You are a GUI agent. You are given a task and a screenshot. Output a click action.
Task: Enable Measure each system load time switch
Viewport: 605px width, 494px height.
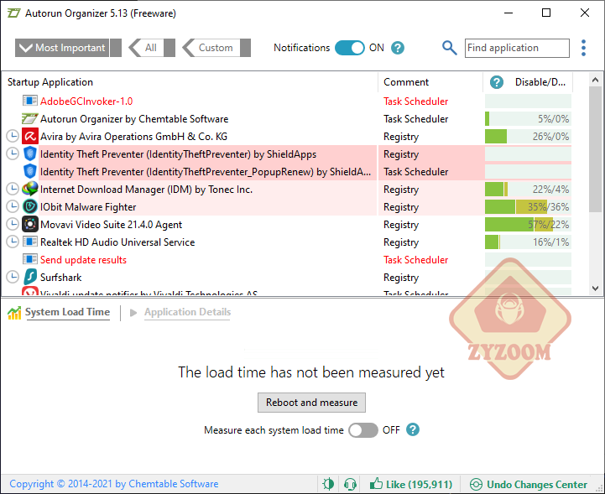tap(363, 430)
